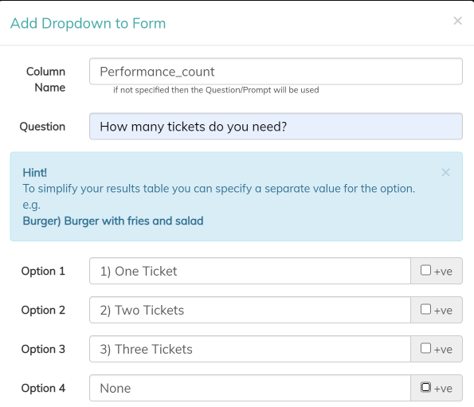Viewport: 474px width, 407px height.
Task: Click the Hint! heading text
Action: [35, 173]
